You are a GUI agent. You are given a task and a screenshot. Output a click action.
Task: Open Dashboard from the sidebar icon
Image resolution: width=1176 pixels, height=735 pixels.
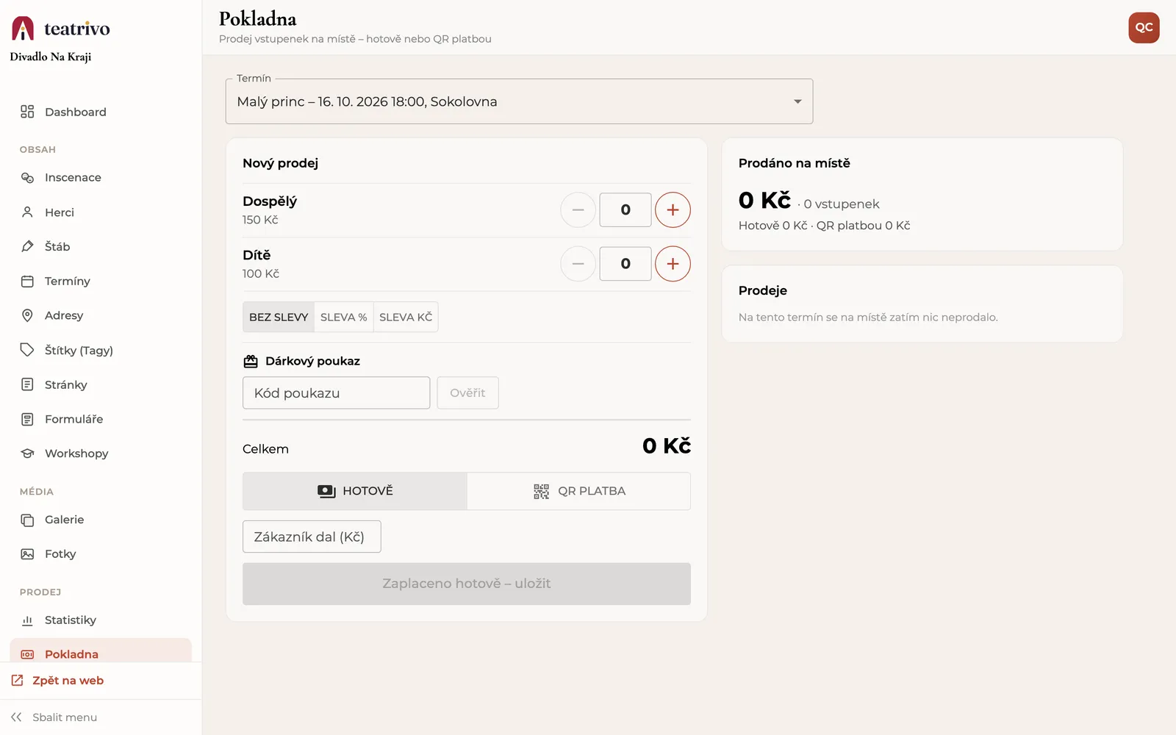click(27, 112)
